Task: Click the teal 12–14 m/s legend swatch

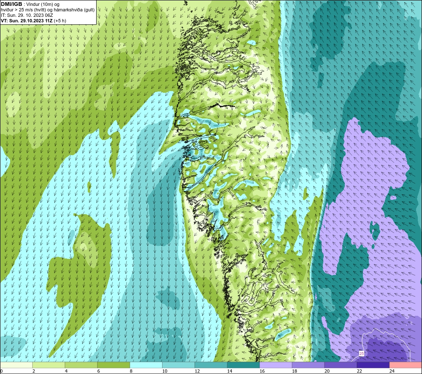Action: pyautogui.click(x=211, y=365)
